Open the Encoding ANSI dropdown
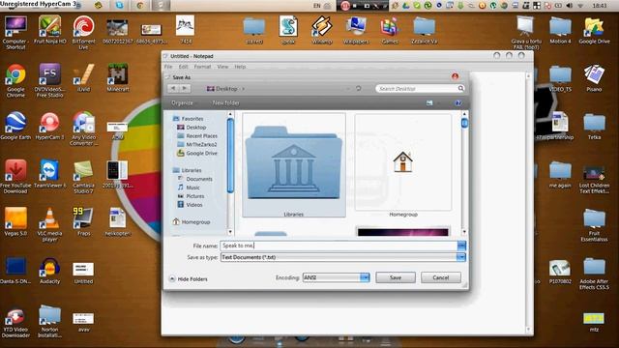 tap(365, 277)
